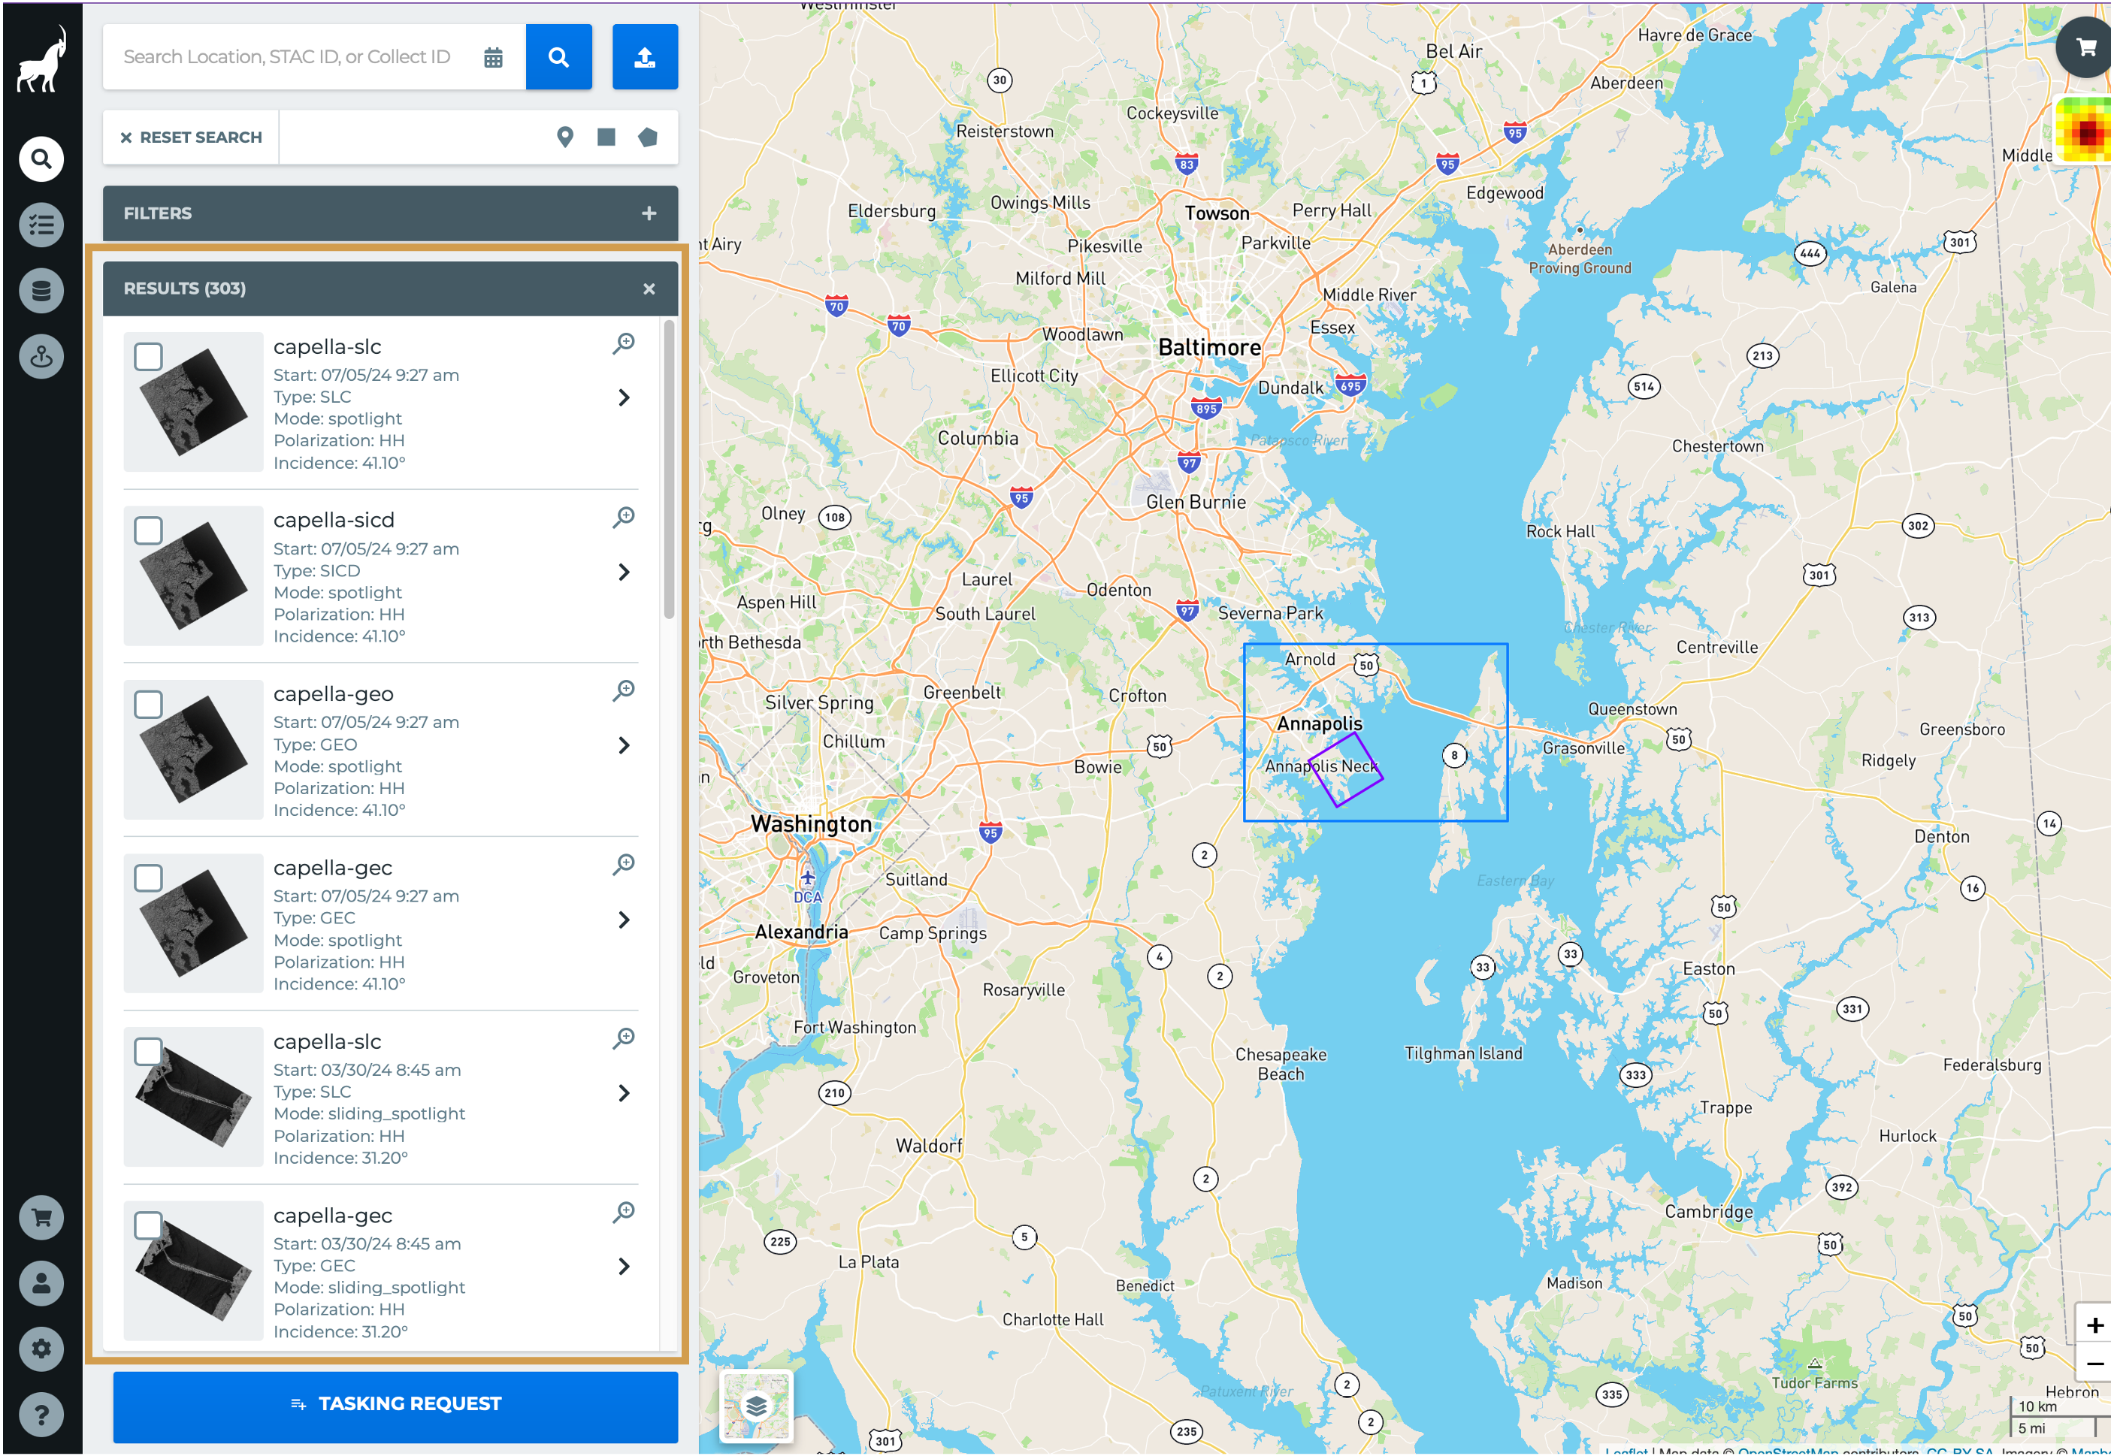Expand capella-slc 07/05/24 details chevron
Image resolution: width=2111 pixels, height=1456 pixels.
pos(624,397)
